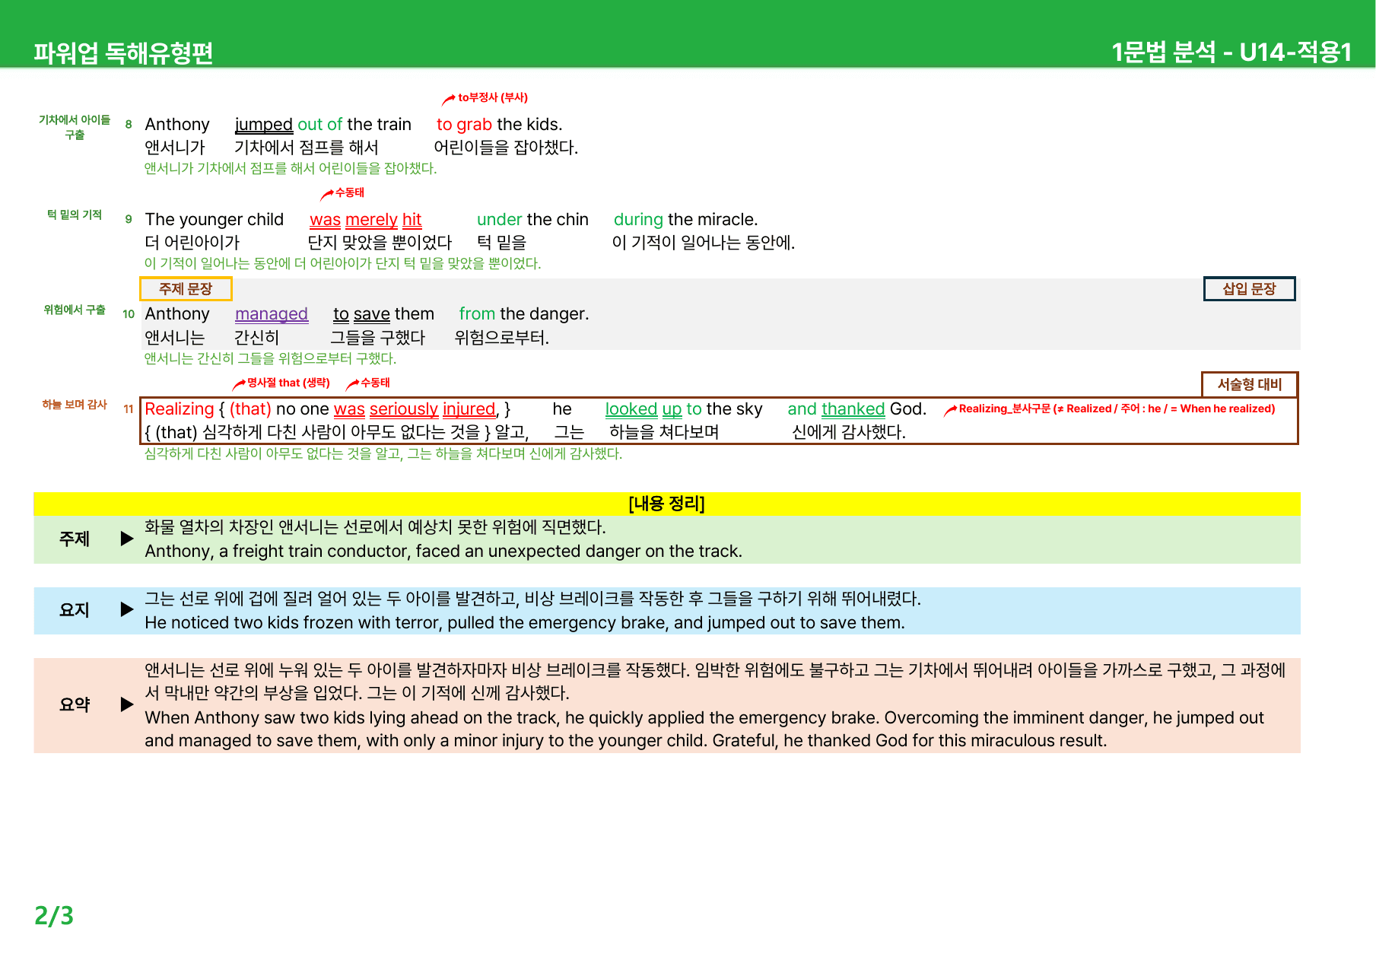This screenshot has width=1376, height=973.
Task: Click the red phrase 'to grab'
Action: (x=464, y=125)
